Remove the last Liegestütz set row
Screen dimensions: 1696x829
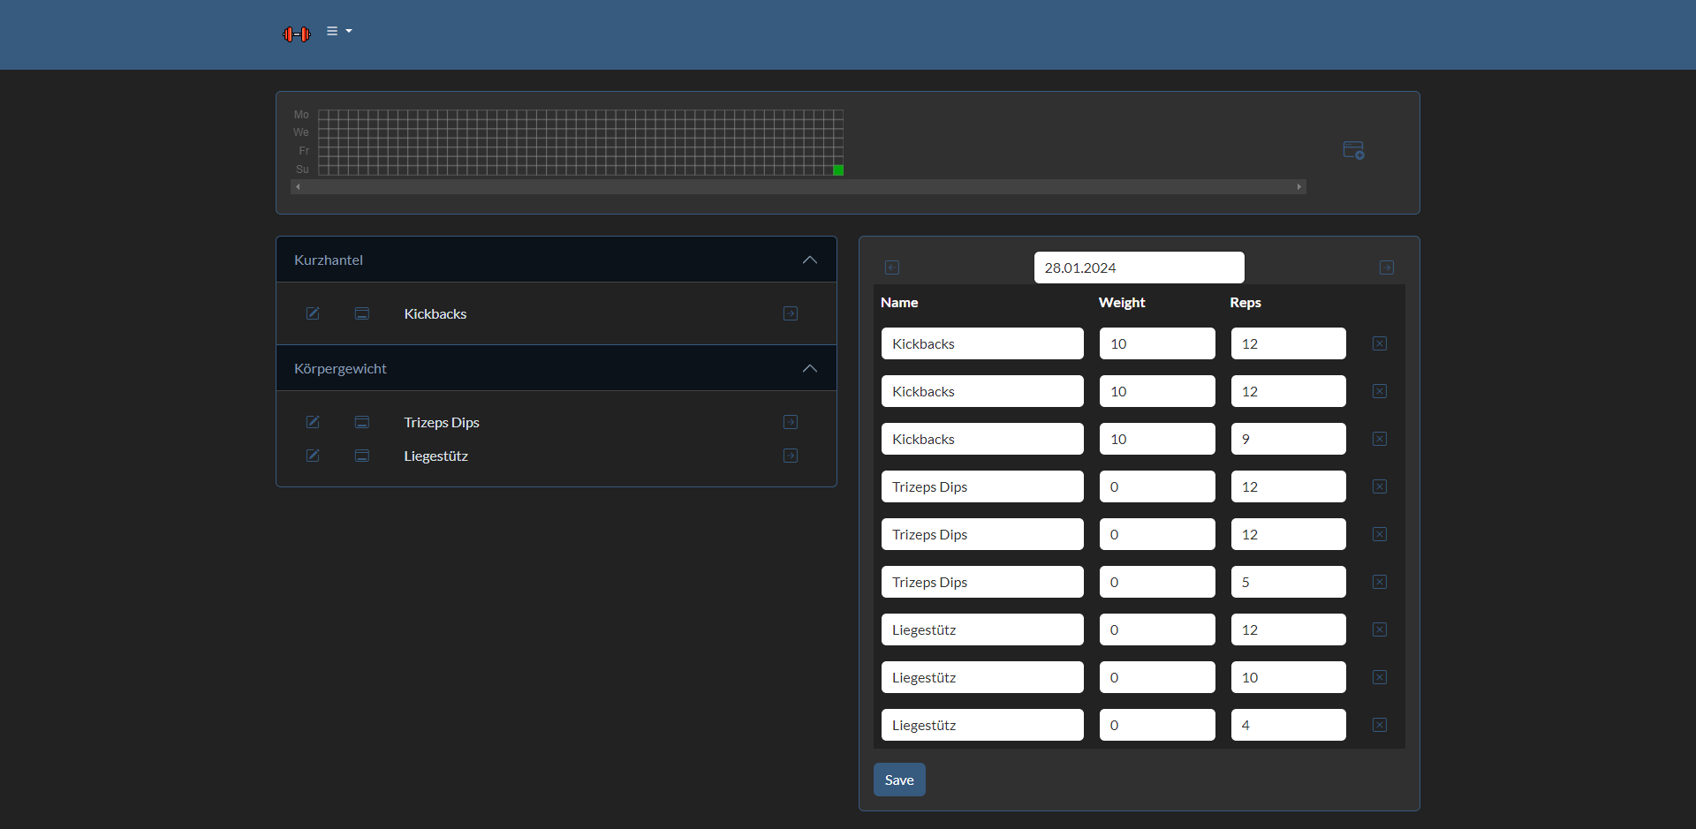(x=1380, y=725)
